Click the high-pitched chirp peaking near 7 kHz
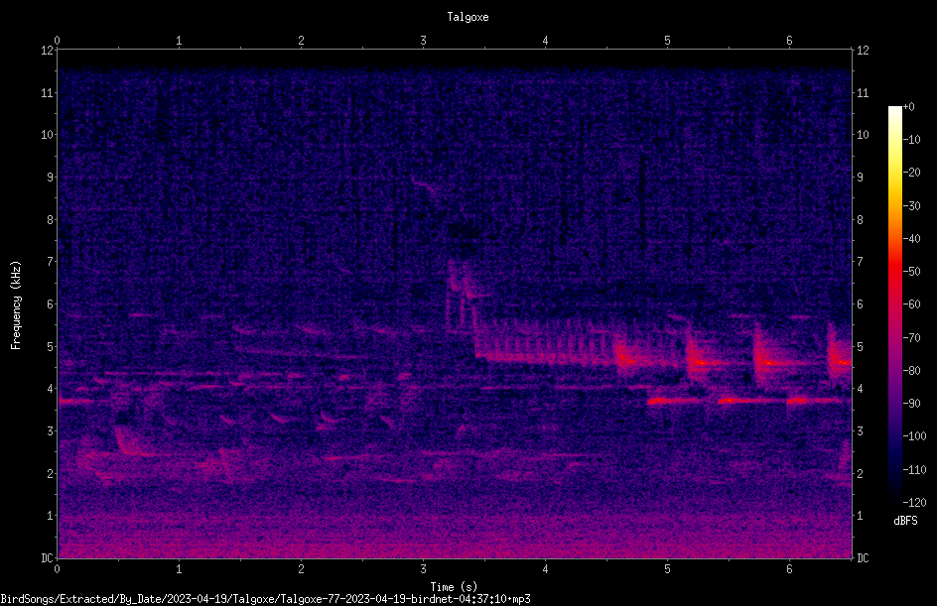937x606 pixels. tap(461, 294)
